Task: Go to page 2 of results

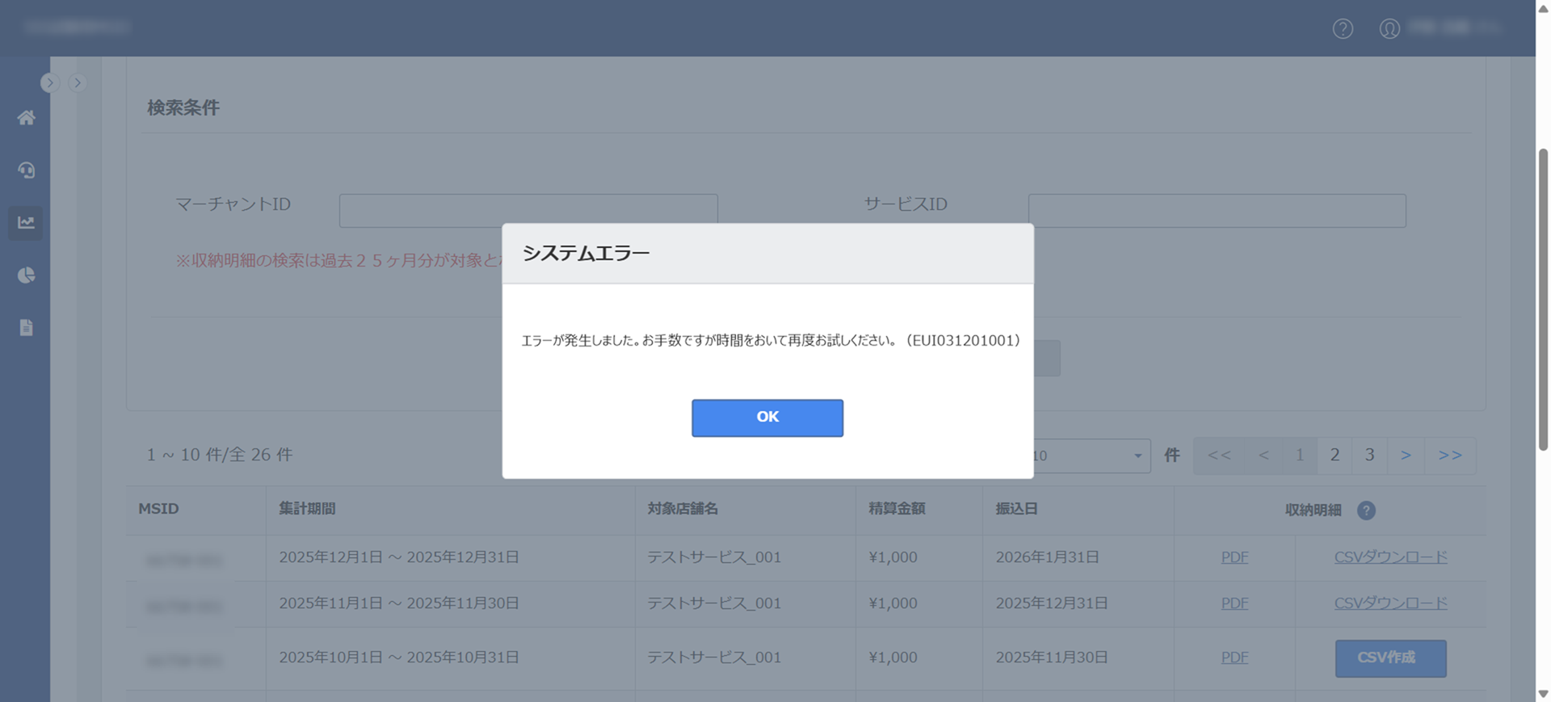Action: point(1335,456)
